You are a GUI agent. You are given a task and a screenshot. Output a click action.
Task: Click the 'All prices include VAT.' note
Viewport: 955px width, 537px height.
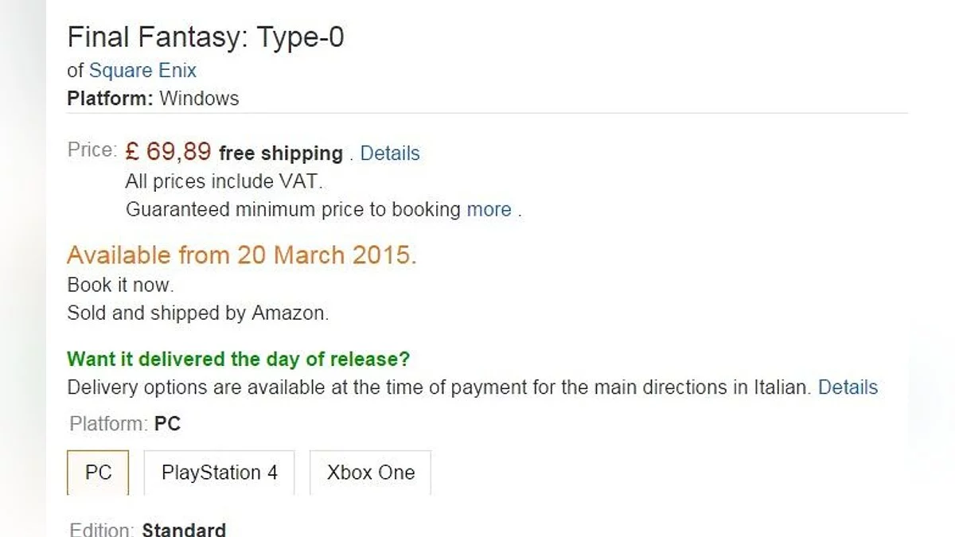click(224, 181)
